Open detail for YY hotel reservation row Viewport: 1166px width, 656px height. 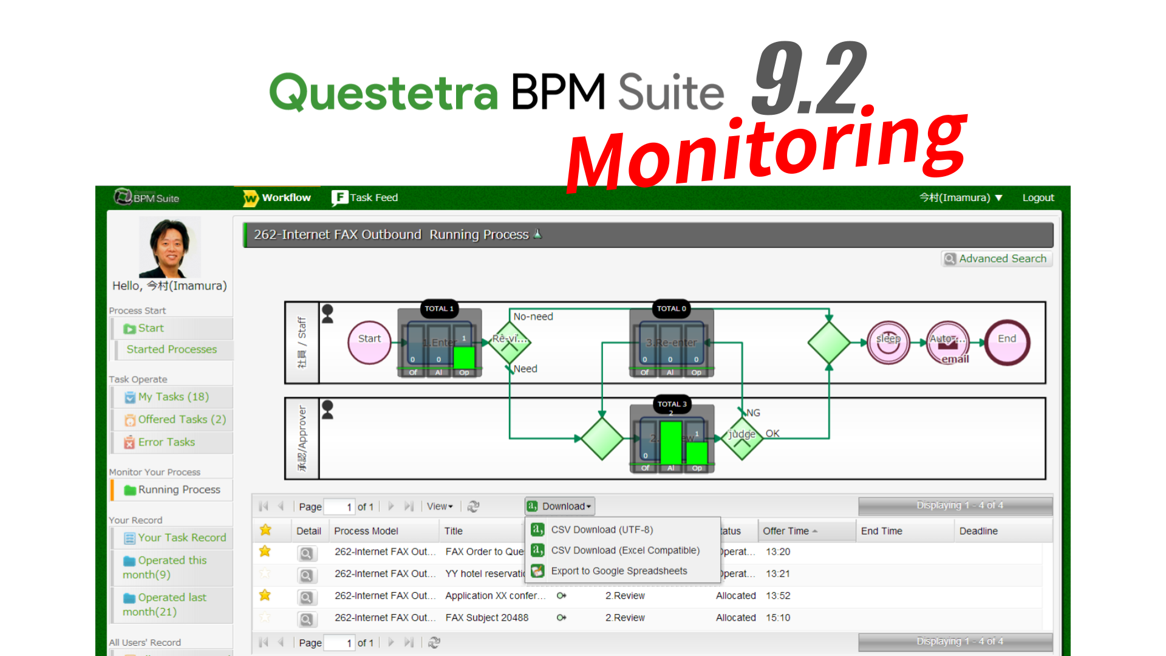(x=307, y=575)
